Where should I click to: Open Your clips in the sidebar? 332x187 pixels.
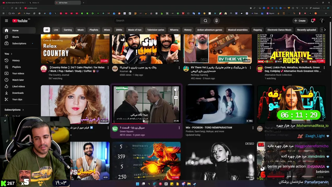pos(19,99)
